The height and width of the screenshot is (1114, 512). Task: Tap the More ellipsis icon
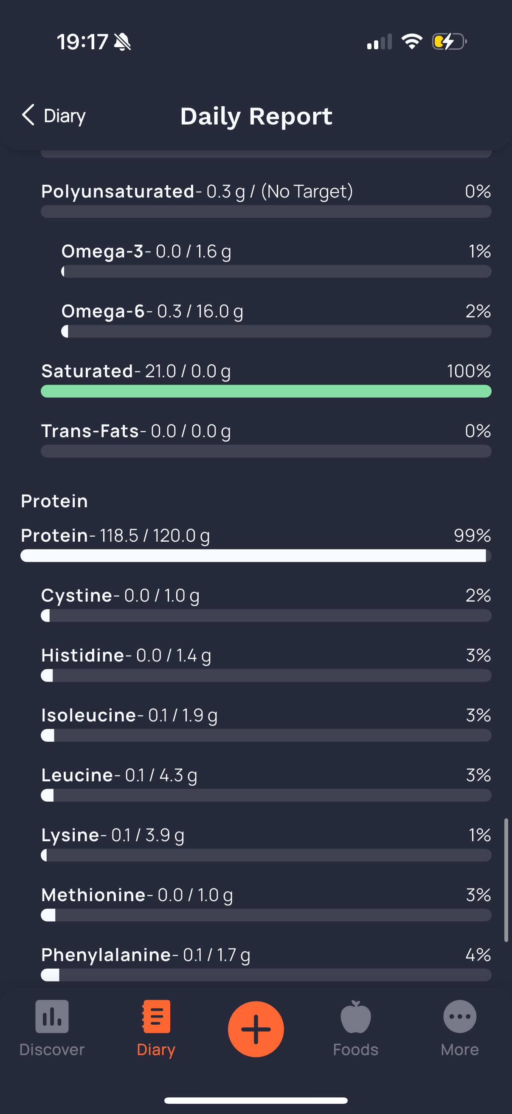[460, 1016]
